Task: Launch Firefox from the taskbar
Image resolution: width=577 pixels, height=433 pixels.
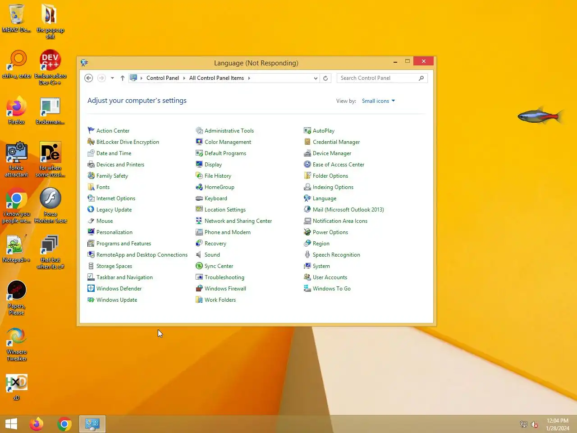Action: (x=37, y=424)
